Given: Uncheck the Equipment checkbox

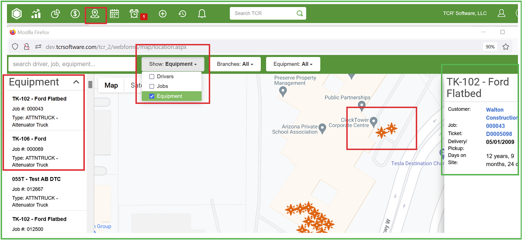Looking at the screenshot, I should [152, 96].
